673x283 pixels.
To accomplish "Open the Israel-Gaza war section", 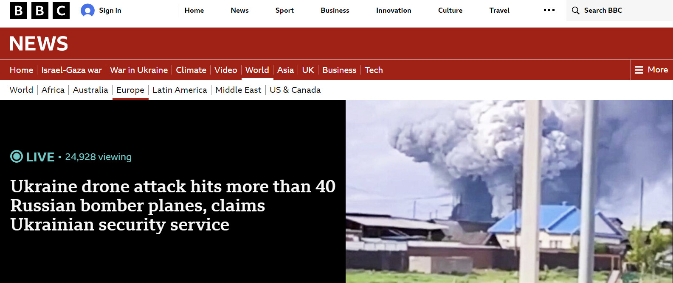I will [x=71, y=70].
